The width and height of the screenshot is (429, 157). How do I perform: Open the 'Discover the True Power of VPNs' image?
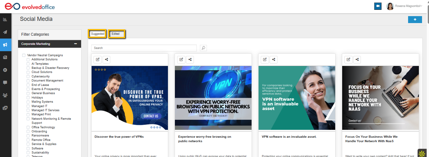tap(130, 98)
